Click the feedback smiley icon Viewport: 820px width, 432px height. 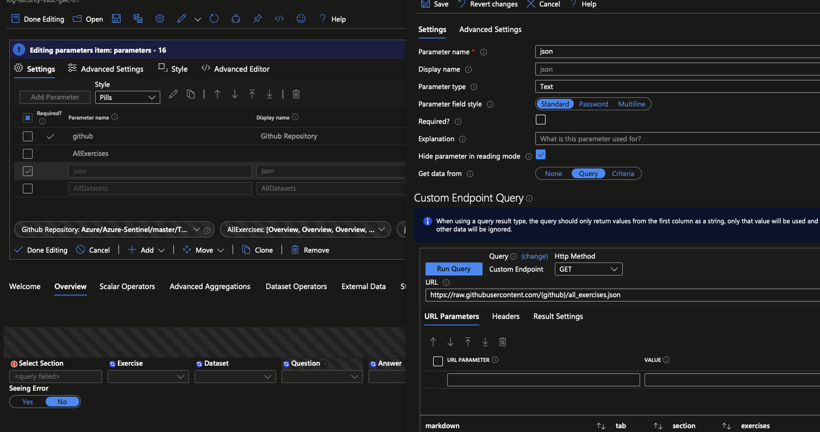click(301, 18)
